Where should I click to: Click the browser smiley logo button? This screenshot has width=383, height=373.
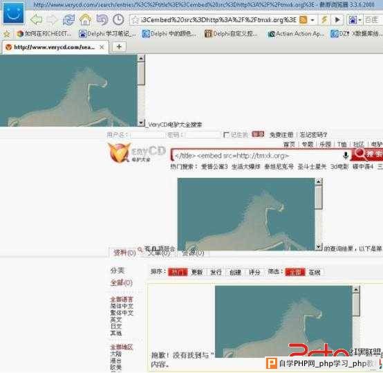[x=13, y=12]
